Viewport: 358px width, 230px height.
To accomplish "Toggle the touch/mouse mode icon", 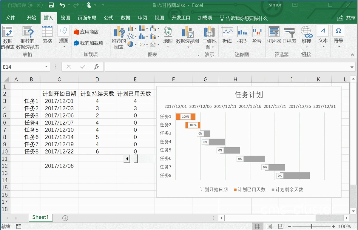I will point(89,5).
